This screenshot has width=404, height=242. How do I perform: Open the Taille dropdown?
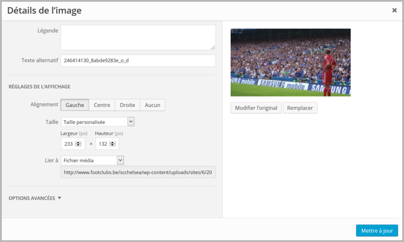pos(97,122)
